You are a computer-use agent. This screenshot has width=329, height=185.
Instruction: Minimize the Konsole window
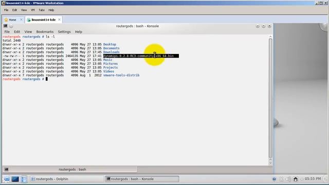[258, 26]
